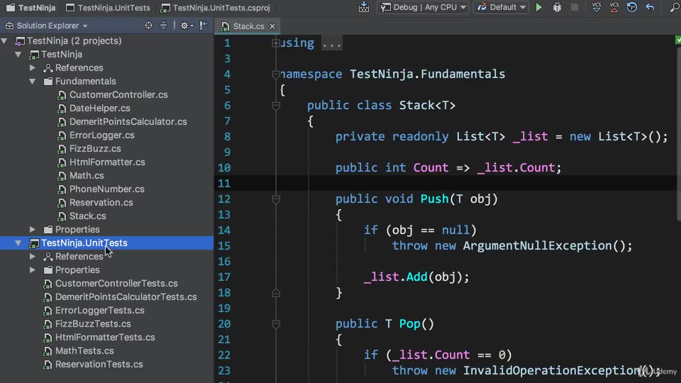681x383 pixels.
Task: Collapse the TestNinja project node
Action: click(x=18, y=54)
